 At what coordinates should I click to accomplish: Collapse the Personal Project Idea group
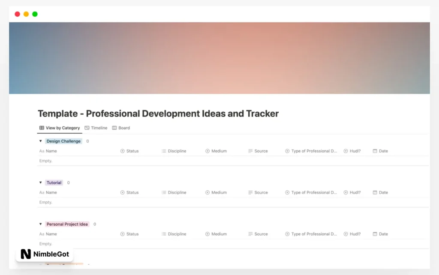pyautogui.click(x=41, y=224)
